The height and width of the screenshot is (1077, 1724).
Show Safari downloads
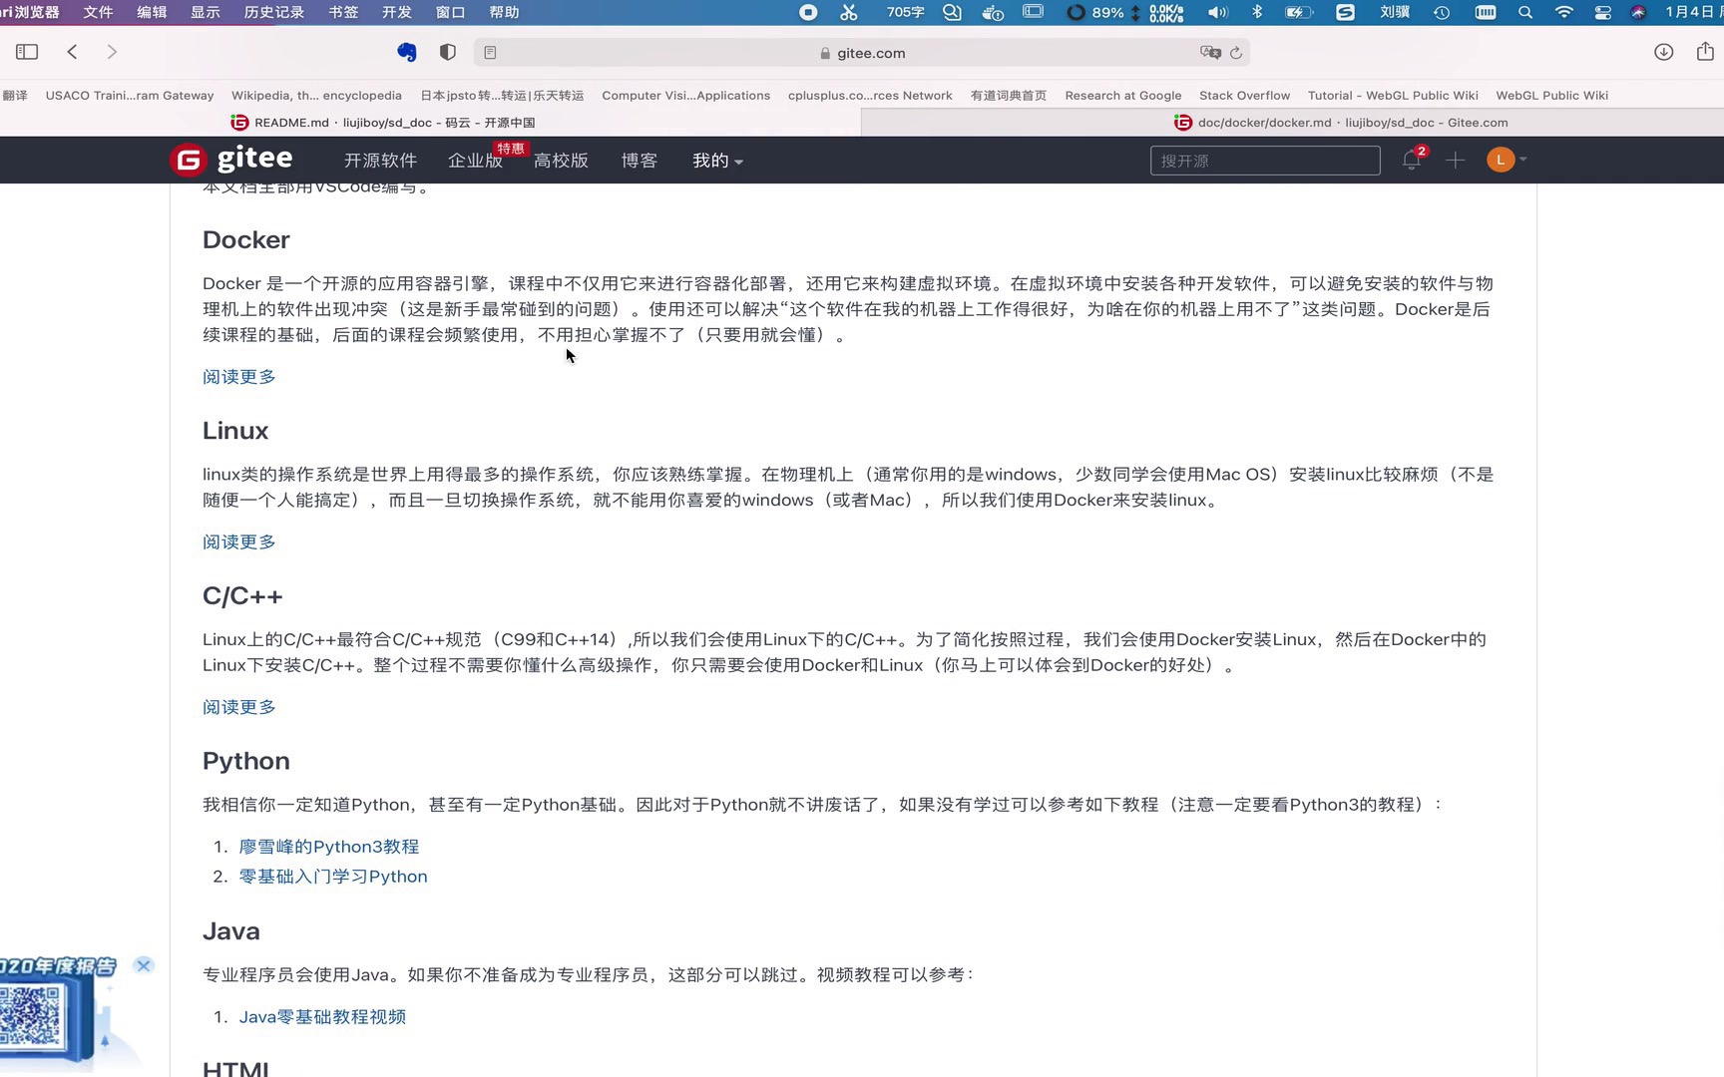click(x=1663, y=52)
